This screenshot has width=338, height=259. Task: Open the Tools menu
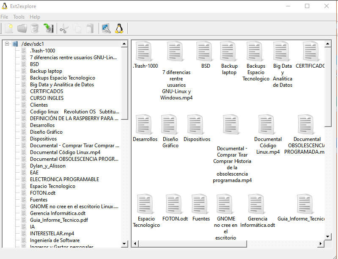(19, 17)
